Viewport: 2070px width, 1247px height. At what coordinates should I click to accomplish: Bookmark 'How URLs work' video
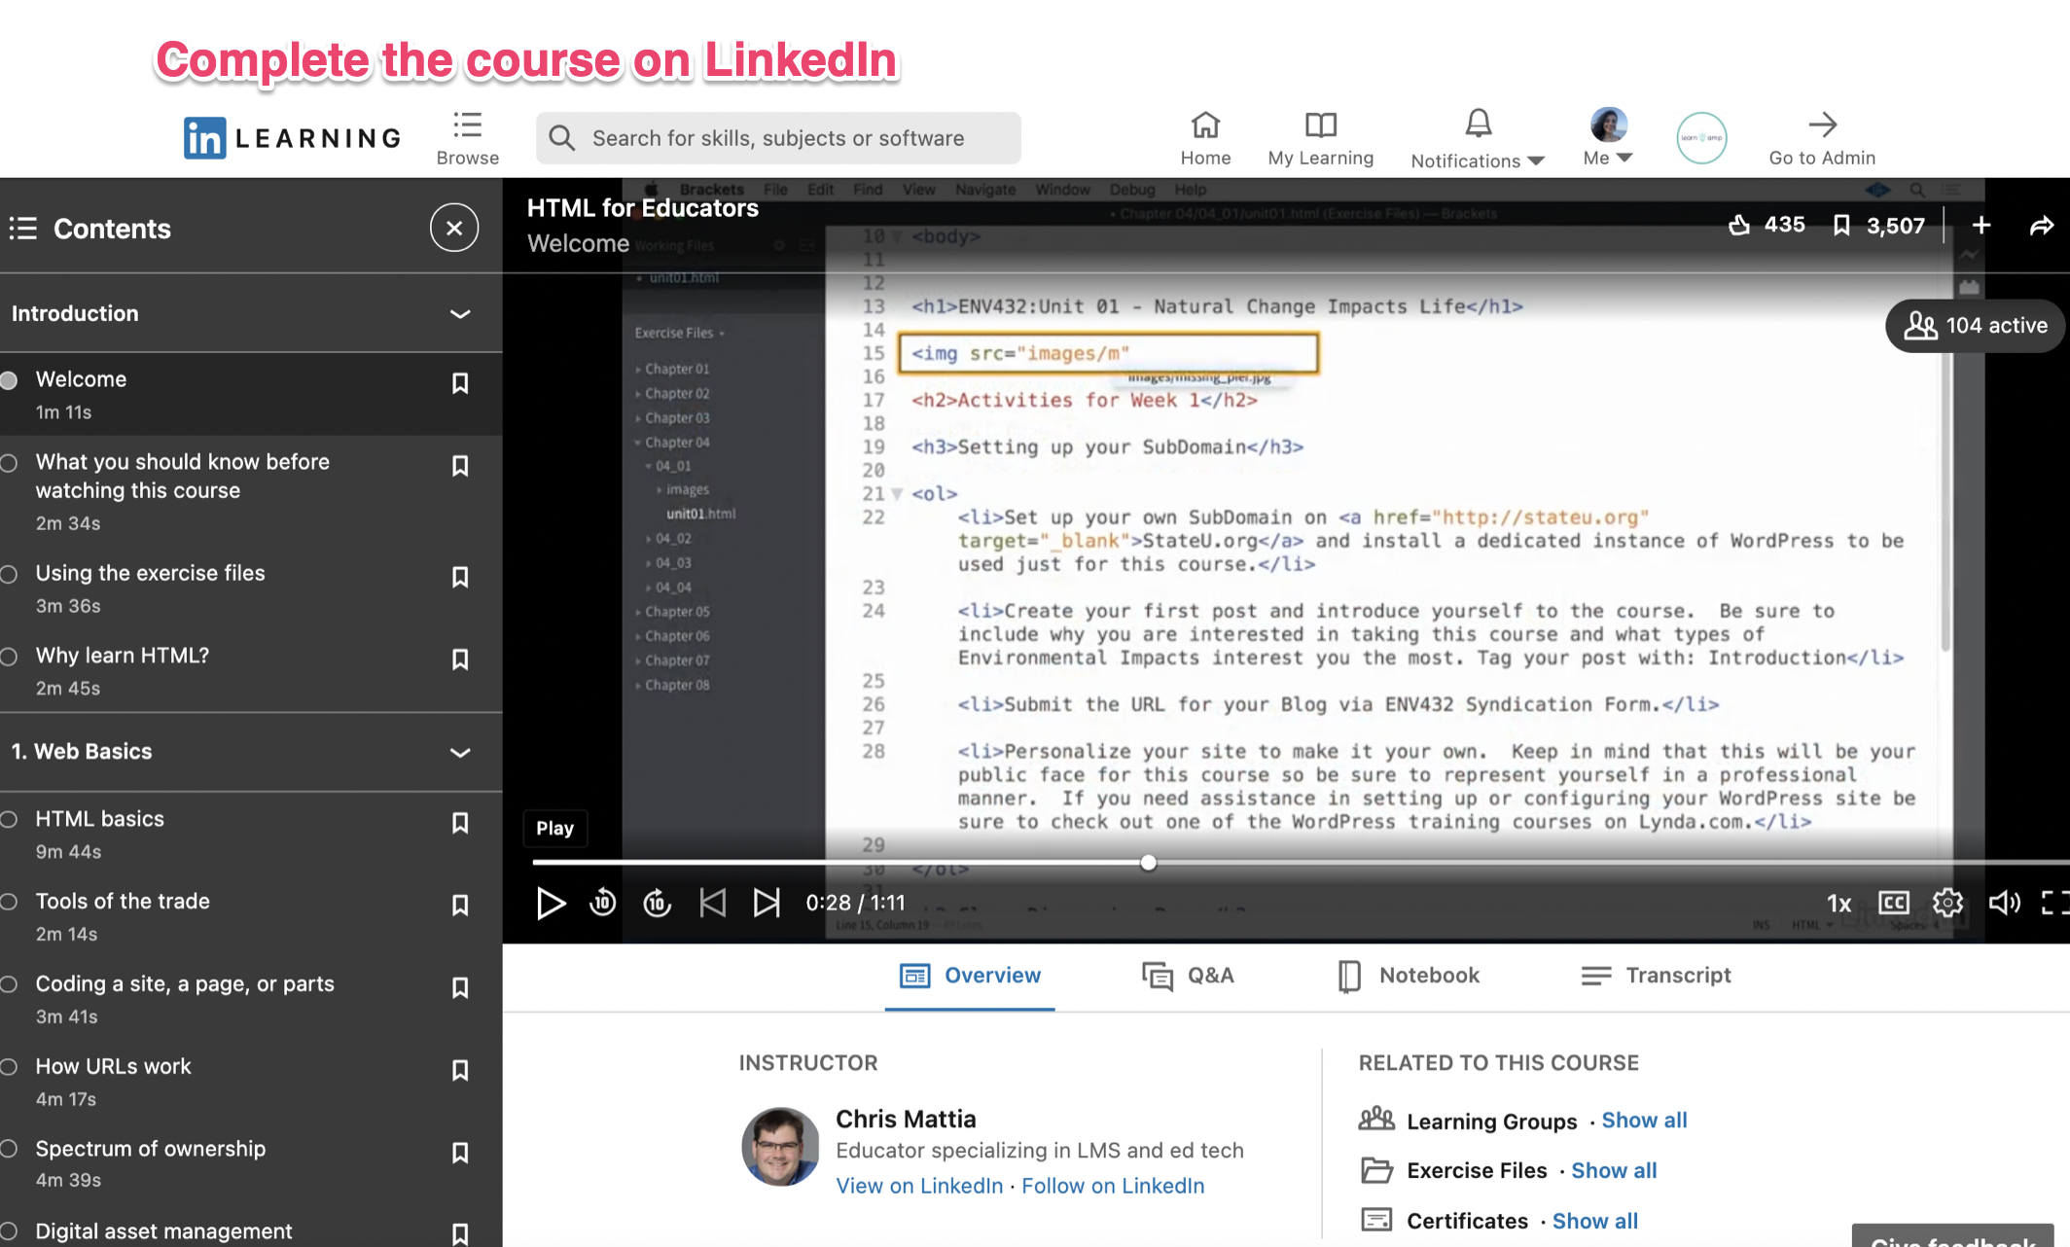(460, 1070)
